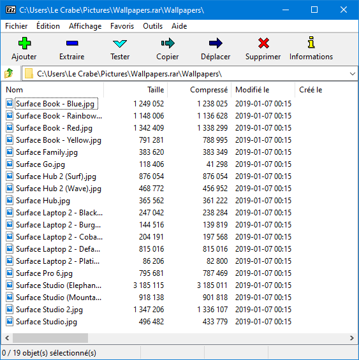This screenshot has height=360, width=359.
Task: Sort by the Compressé column header
Action: pyautogui.click(x=199, y=90)
